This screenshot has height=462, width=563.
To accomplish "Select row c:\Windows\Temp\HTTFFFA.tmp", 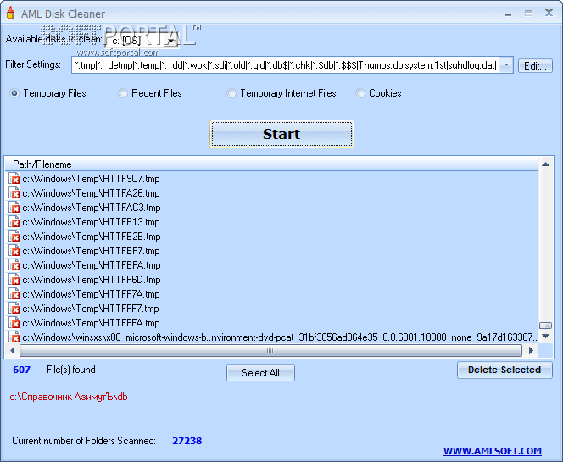I will tap(272, 322).
